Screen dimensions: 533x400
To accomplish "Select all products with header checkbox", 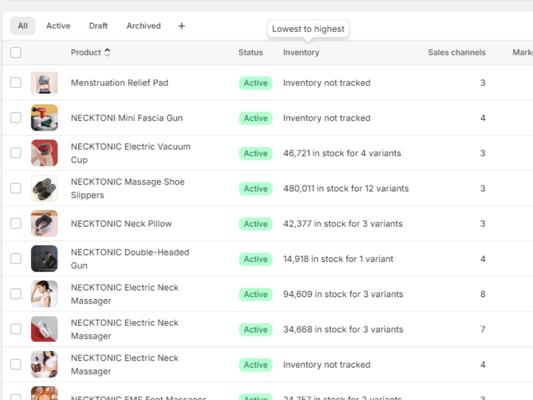I will pyautogui.click(x=15, y=52).
